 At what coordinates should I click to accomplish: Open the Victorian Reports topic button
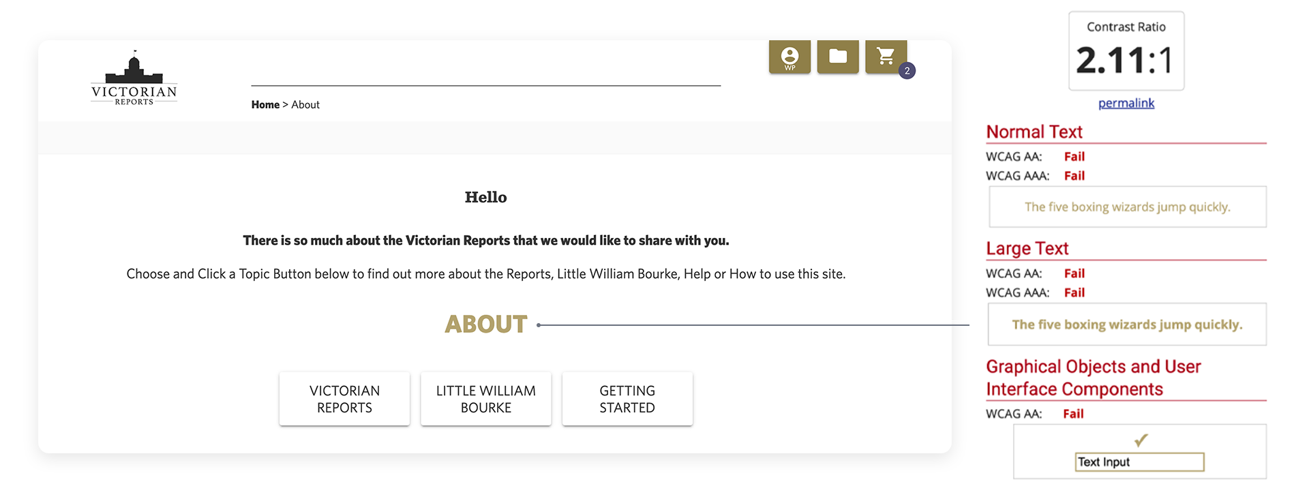tap(344, 399)
